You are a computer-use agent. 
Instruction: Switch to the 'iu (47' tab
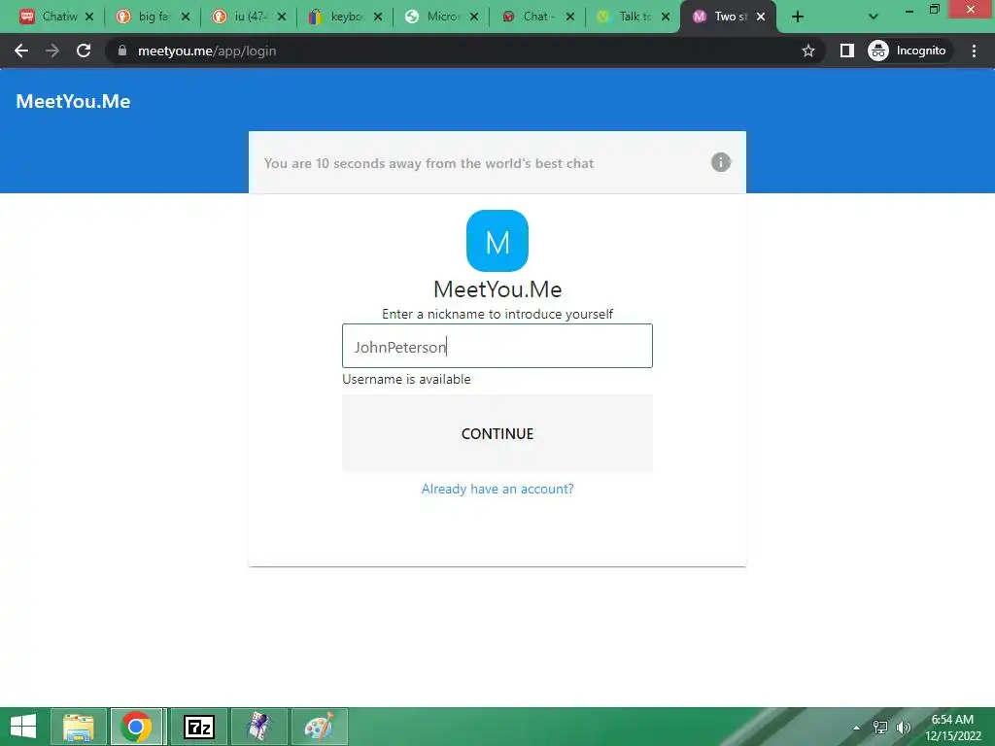pos(244,17)
